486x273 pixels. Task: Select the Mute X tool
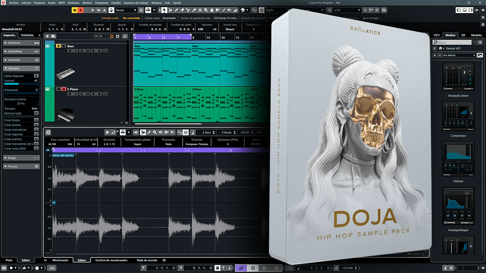(x=200, y=10)
